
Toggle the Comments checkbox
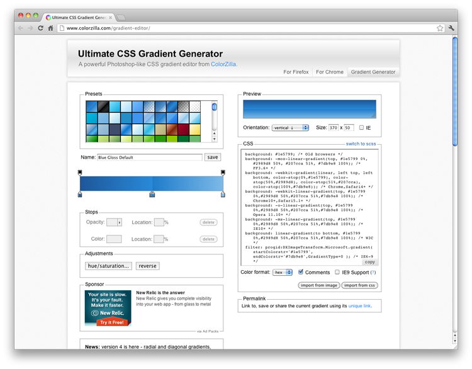pyautogui.click(x=300, y=272)
